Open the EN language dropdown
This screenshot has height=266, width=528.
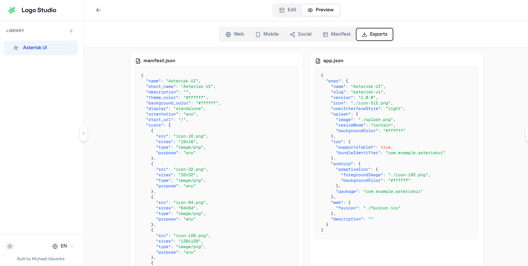coord(63,246)
